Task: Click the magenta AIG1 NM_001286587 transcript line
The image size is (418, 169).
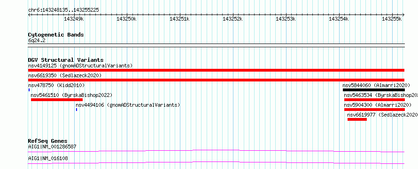Action: point(216,151)
